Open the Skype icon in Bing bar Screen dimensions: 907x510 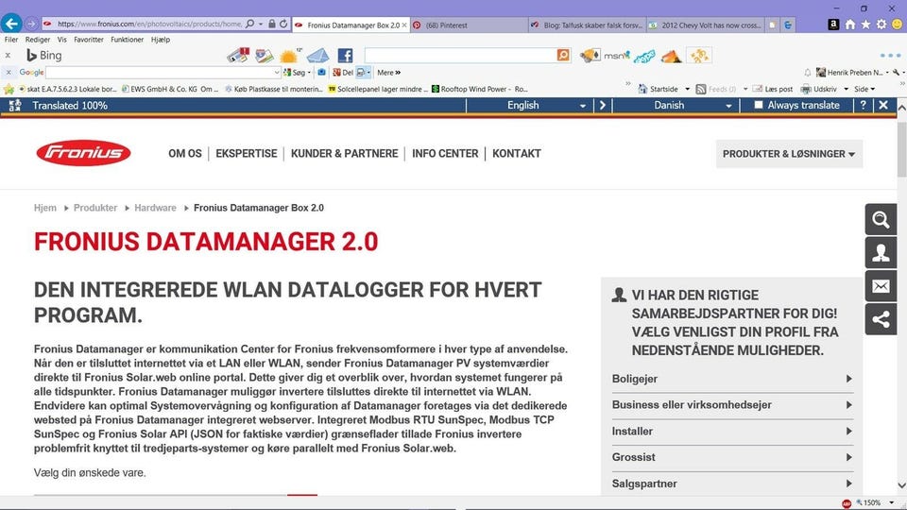coord(643,56)
